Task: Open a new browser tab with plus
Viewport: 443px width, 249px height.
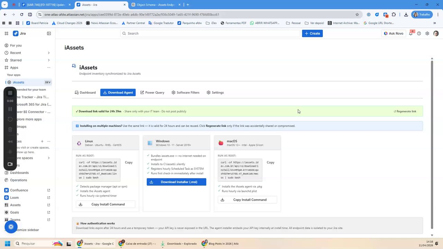Action: (188, 5)
